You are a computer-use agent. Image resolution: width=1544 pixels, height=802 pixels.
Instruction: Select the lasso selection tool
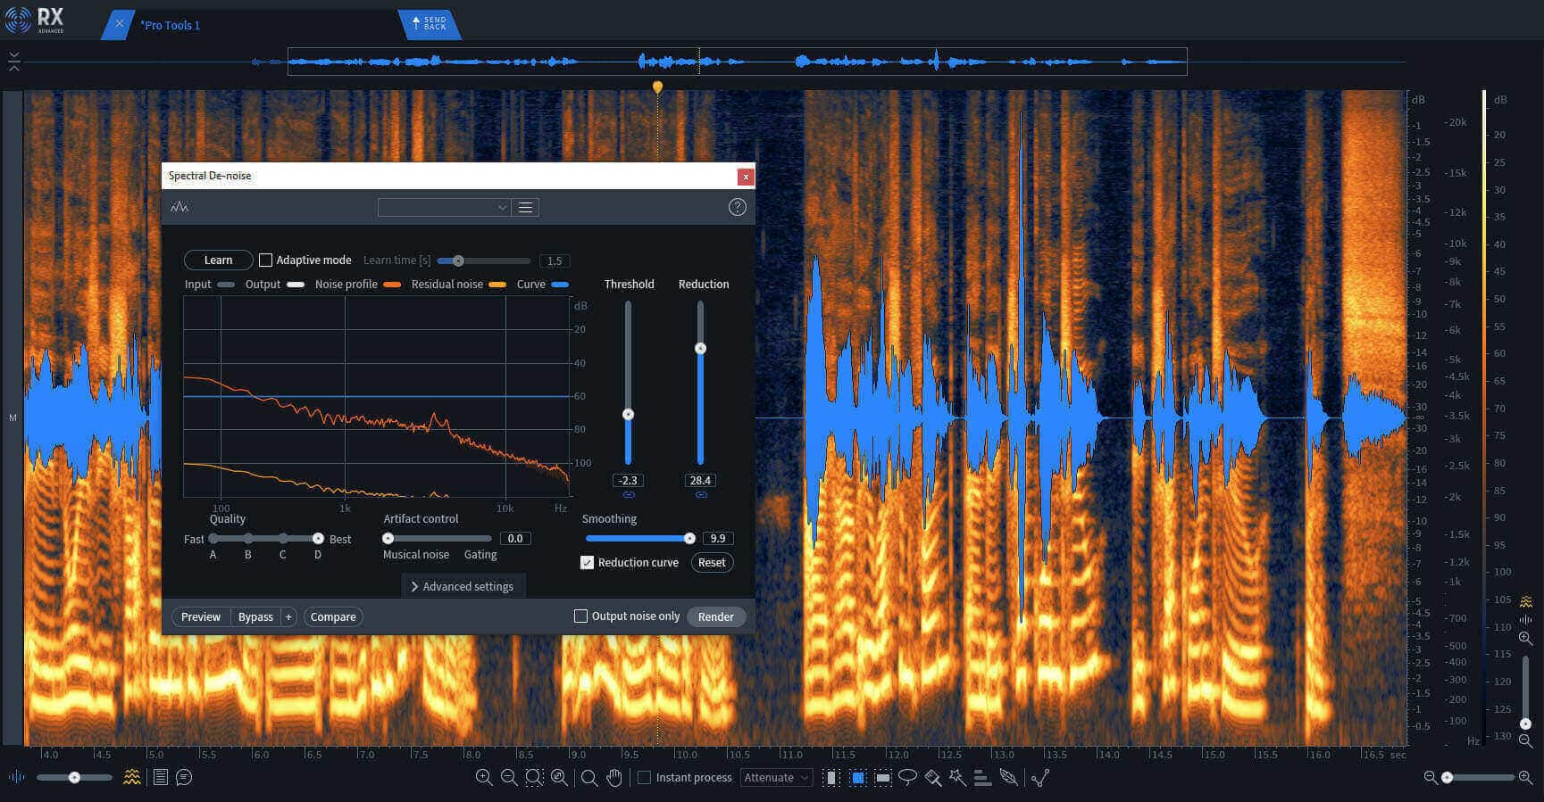(907, 777)
